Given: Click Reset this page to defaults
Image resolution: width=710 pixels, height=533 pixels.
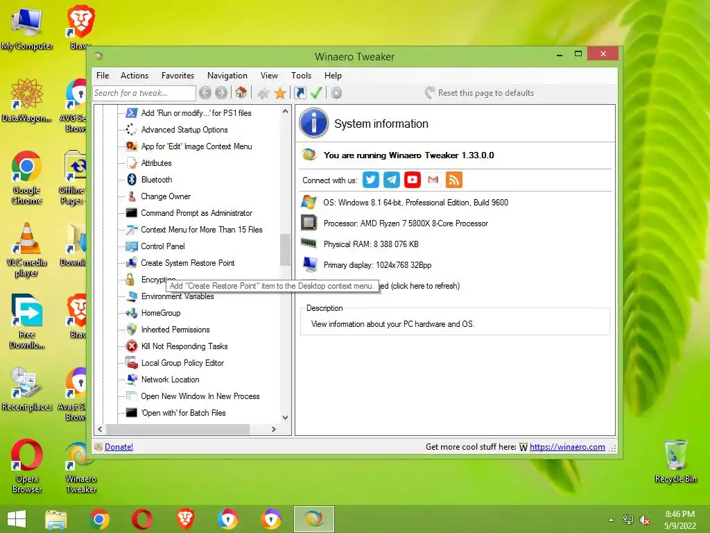Looking at the screenshot, I should click(480, 93).
